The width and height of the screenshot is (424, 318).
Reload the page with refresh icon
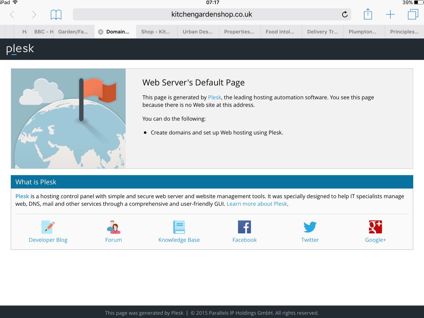pos(344,15)
